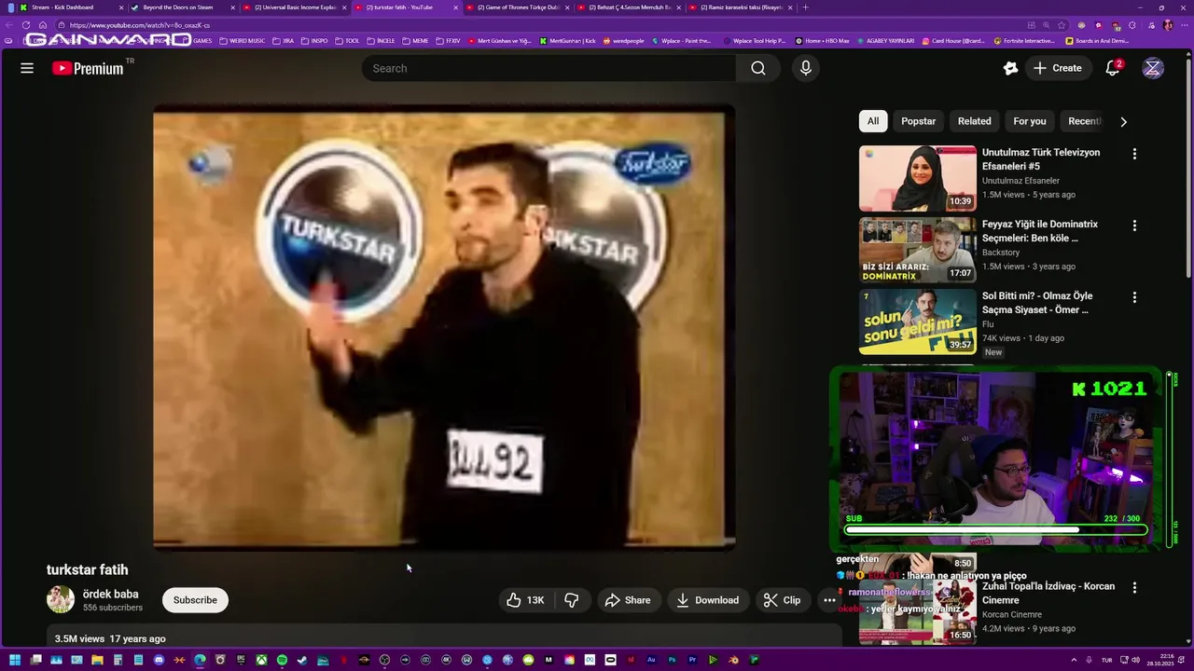Select the Related filter chip
Screen dimensions: 1194x671
point(974,121)
